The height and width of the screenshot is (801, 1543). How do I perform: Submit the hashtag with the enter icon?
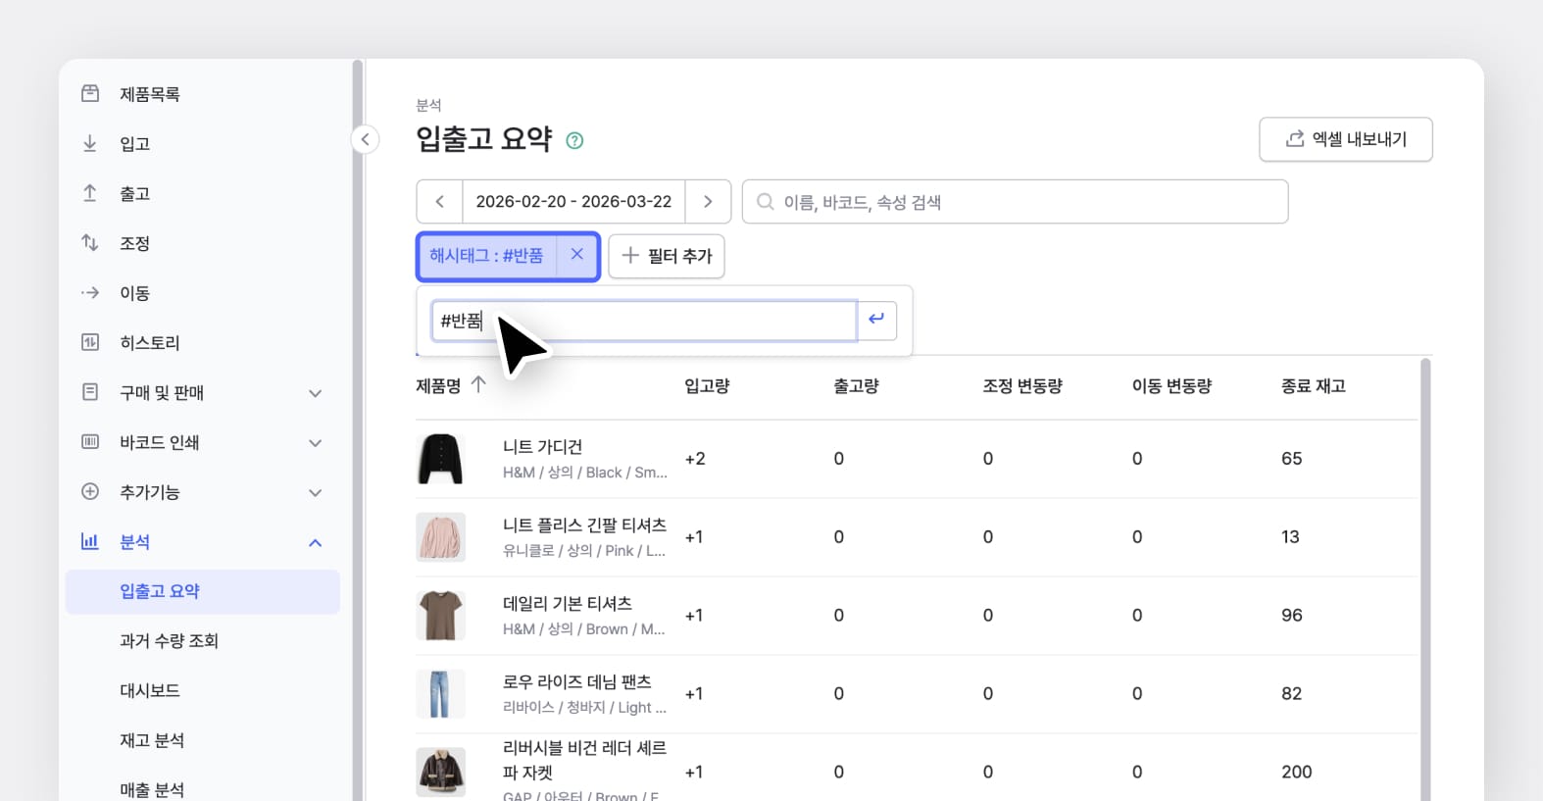click(876, 319)
